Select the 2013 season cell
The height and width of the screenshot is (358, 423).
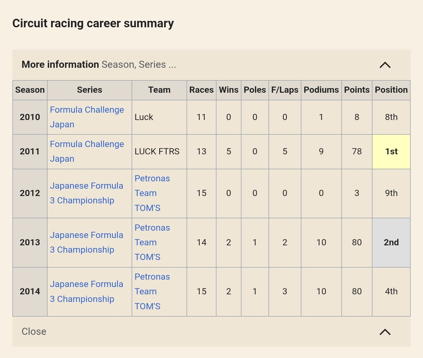click(30, 242)
